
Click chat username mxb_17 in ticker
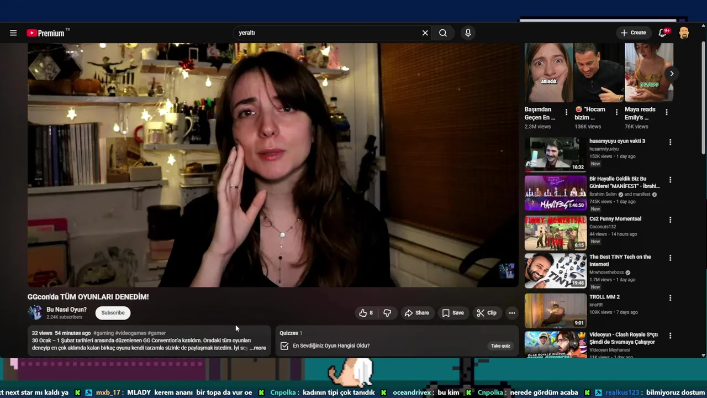pyautogui.click(x=108, y=392)
